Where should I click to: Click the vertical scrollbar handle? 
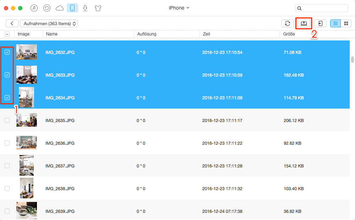click(352, 60)
